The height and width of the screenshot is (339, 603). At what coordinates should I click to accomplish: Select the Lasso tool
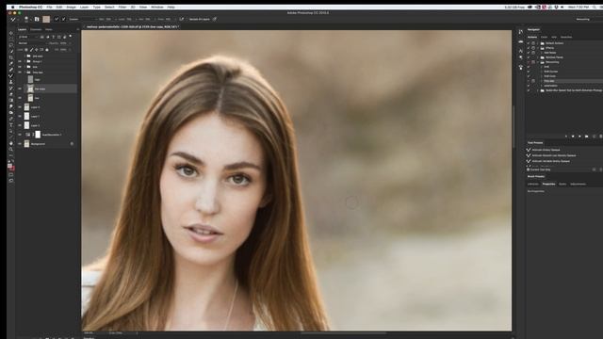point(11,44)
